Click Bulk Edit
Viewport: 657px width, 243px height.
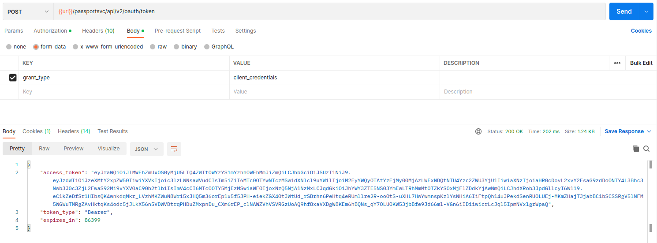click(x=641, y=63)
